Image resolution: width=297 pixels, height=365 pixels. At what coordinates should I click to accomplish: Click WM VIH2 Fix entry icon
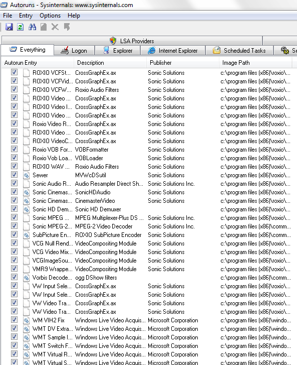tap(26, 320)
